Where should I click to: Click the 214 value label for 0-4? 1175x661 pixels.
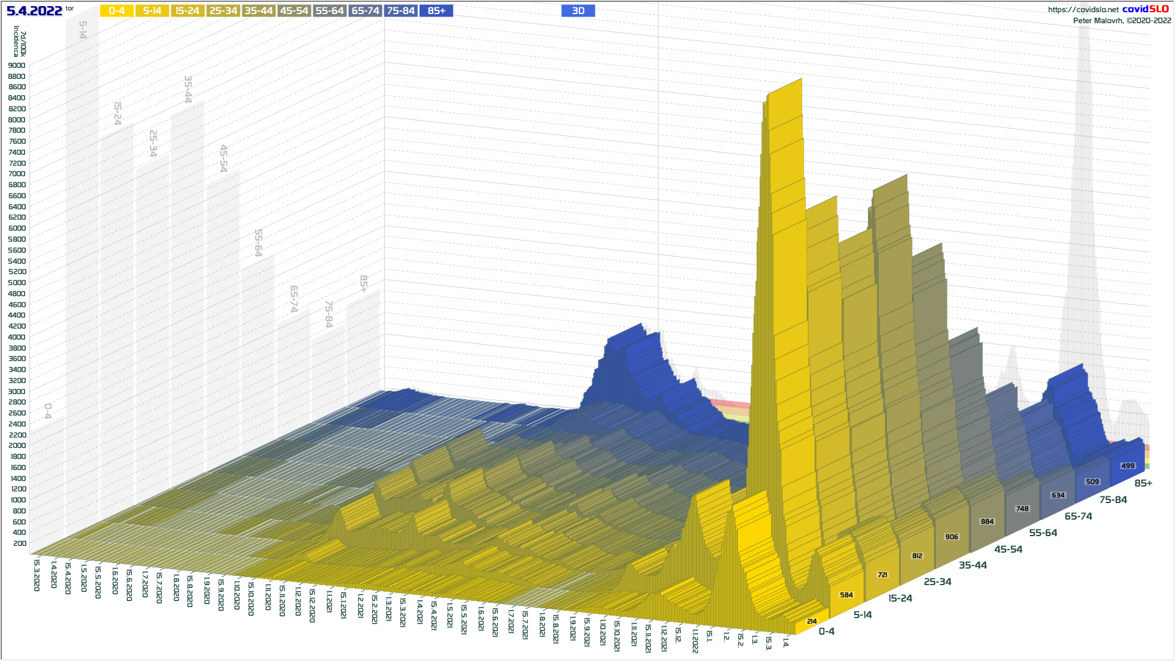tap(811, 621)
